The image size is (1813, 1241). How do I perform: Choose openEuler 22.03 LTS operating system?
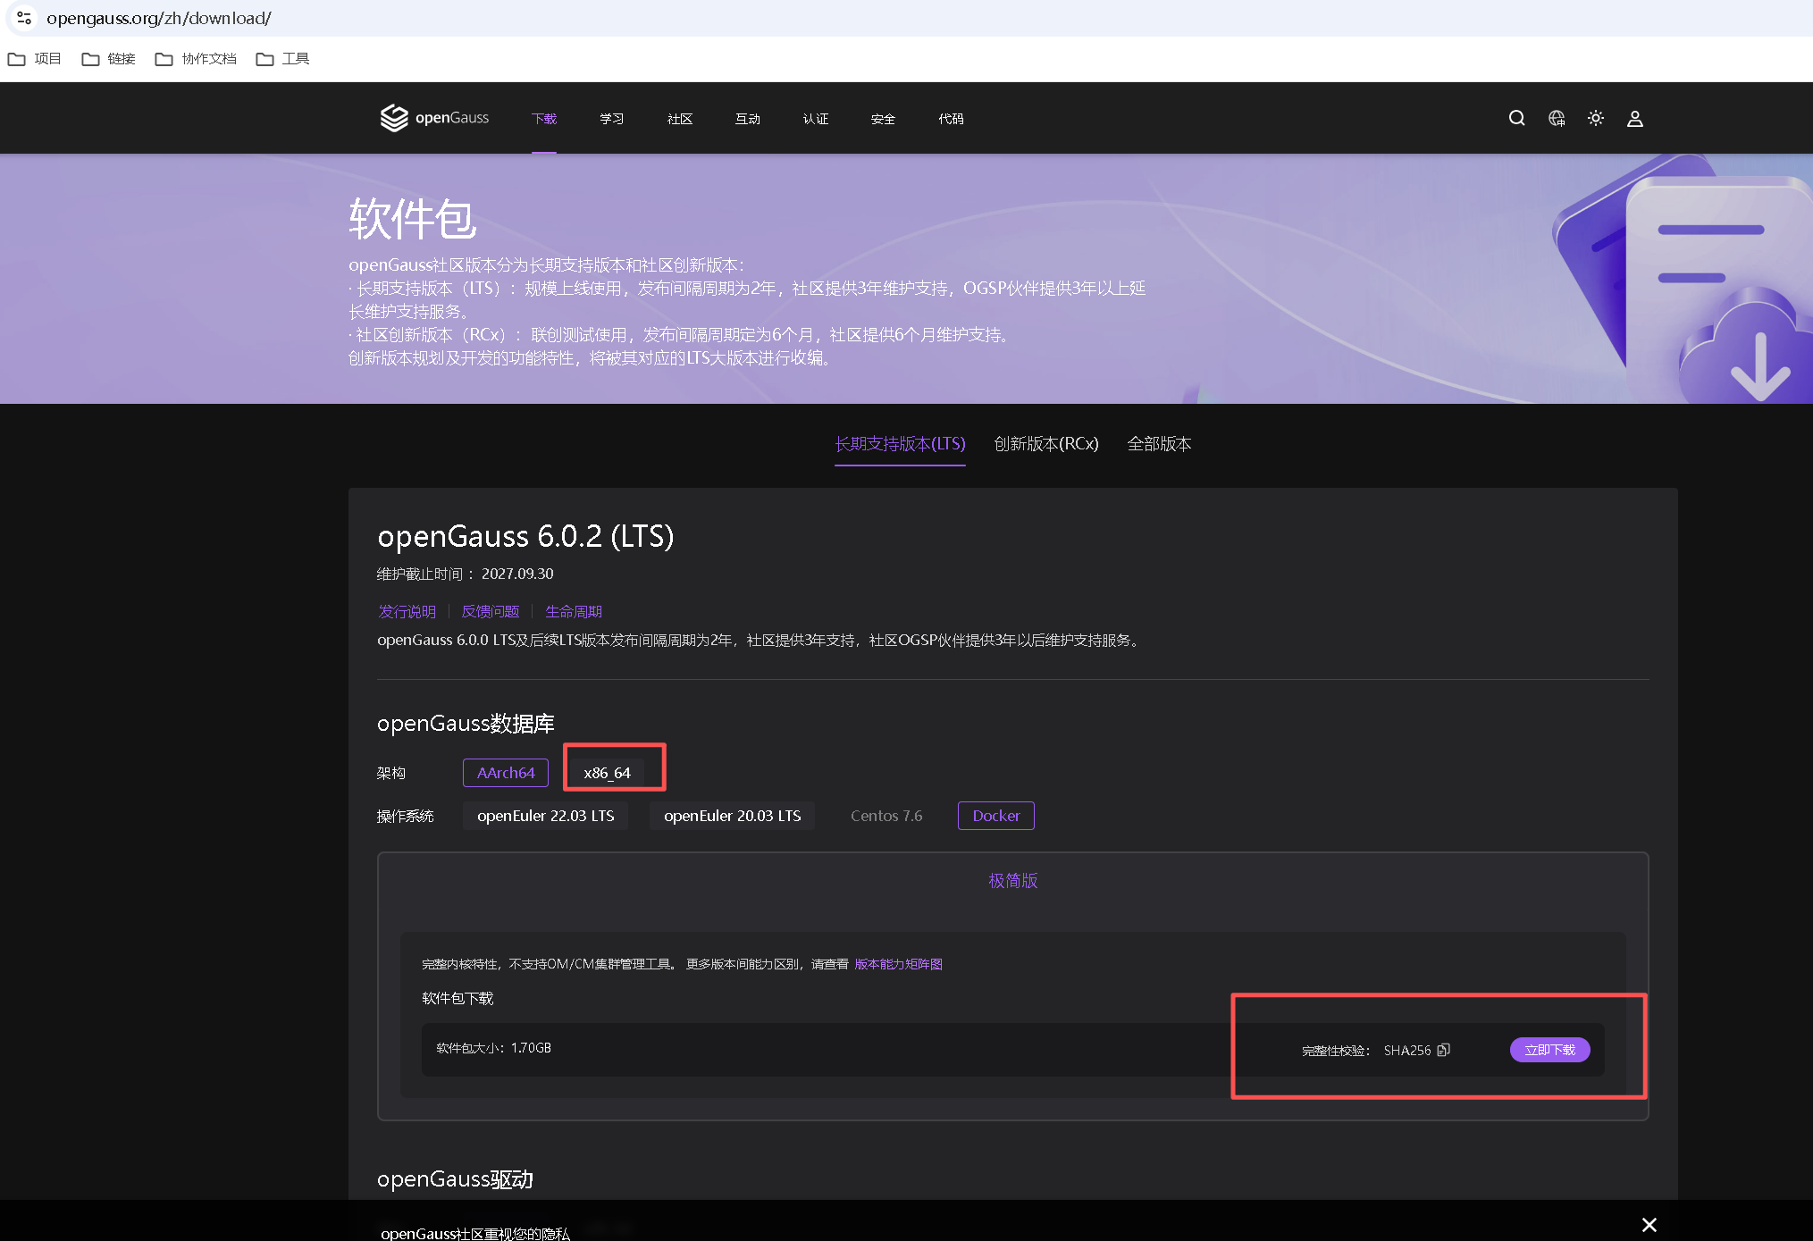tap(545, 816)
